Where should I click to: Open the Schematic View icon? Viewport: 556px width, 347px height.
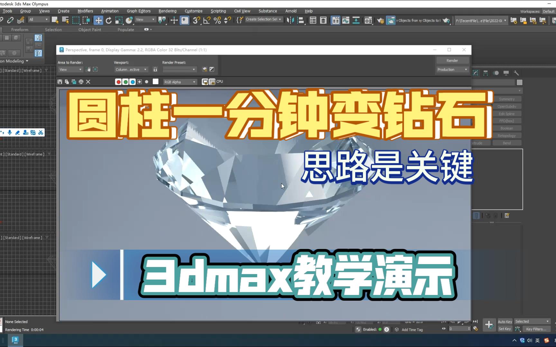356,21
